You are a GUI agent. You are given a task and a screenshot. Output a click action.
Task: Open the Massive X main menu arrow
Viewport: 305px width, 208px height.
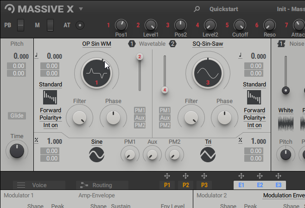[x=81, y=9]
